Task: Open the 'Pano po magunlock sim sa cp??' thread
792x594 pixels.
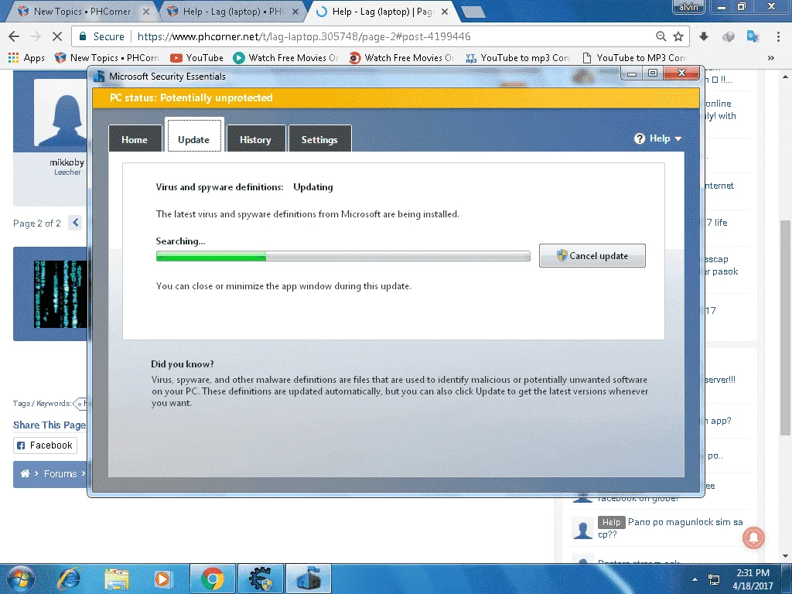Action: pyautogui.click(x=671, y=527)
